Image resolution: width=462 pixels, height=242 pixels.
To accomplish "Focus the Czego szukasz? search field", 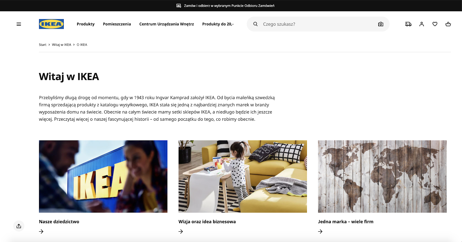I will [x=318, y=24].
